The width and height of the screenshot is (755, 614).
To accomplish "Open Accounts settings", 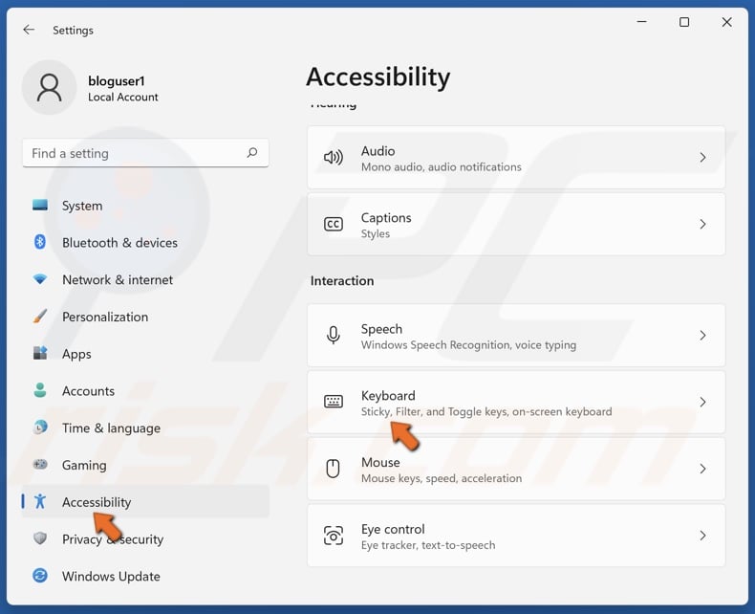I will coord(145,390).
